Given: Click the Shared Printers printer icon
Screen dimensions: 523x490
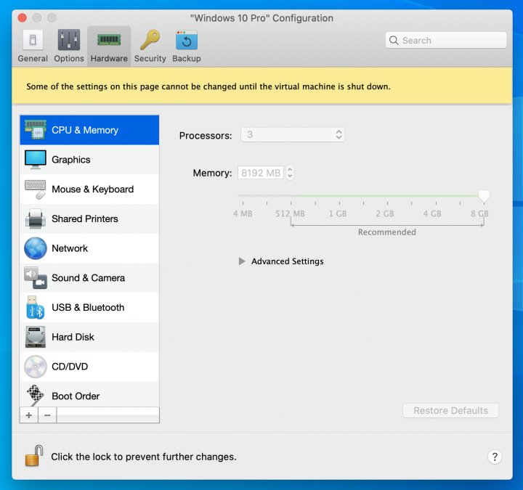Looking at the screenshot, I should (36, 219).
